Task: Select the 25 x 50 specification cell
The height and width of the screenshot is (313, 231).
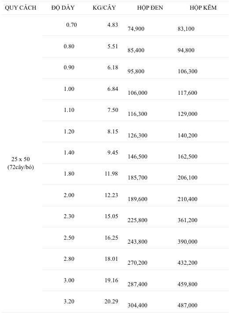Action: click(x=21, y=163)
